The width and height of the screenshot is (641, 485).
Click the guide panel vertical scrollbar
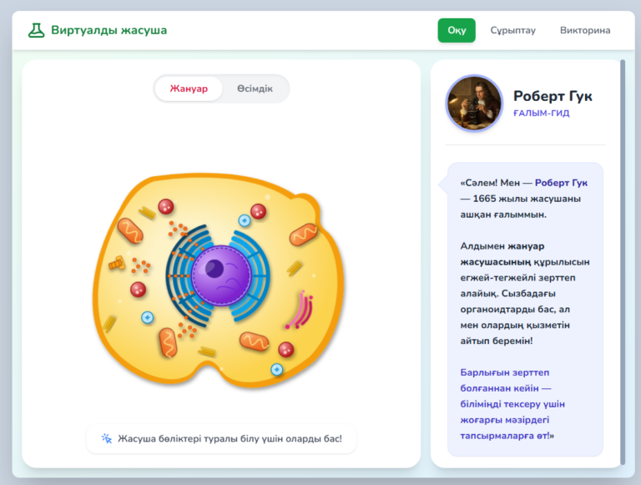point(623,262)
